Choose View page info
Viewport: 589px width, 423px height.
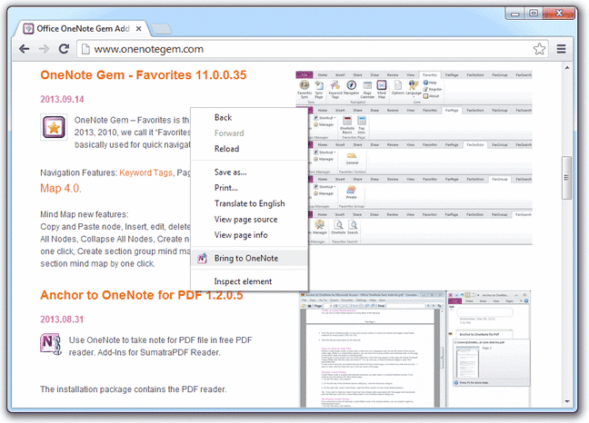[249, 235]
